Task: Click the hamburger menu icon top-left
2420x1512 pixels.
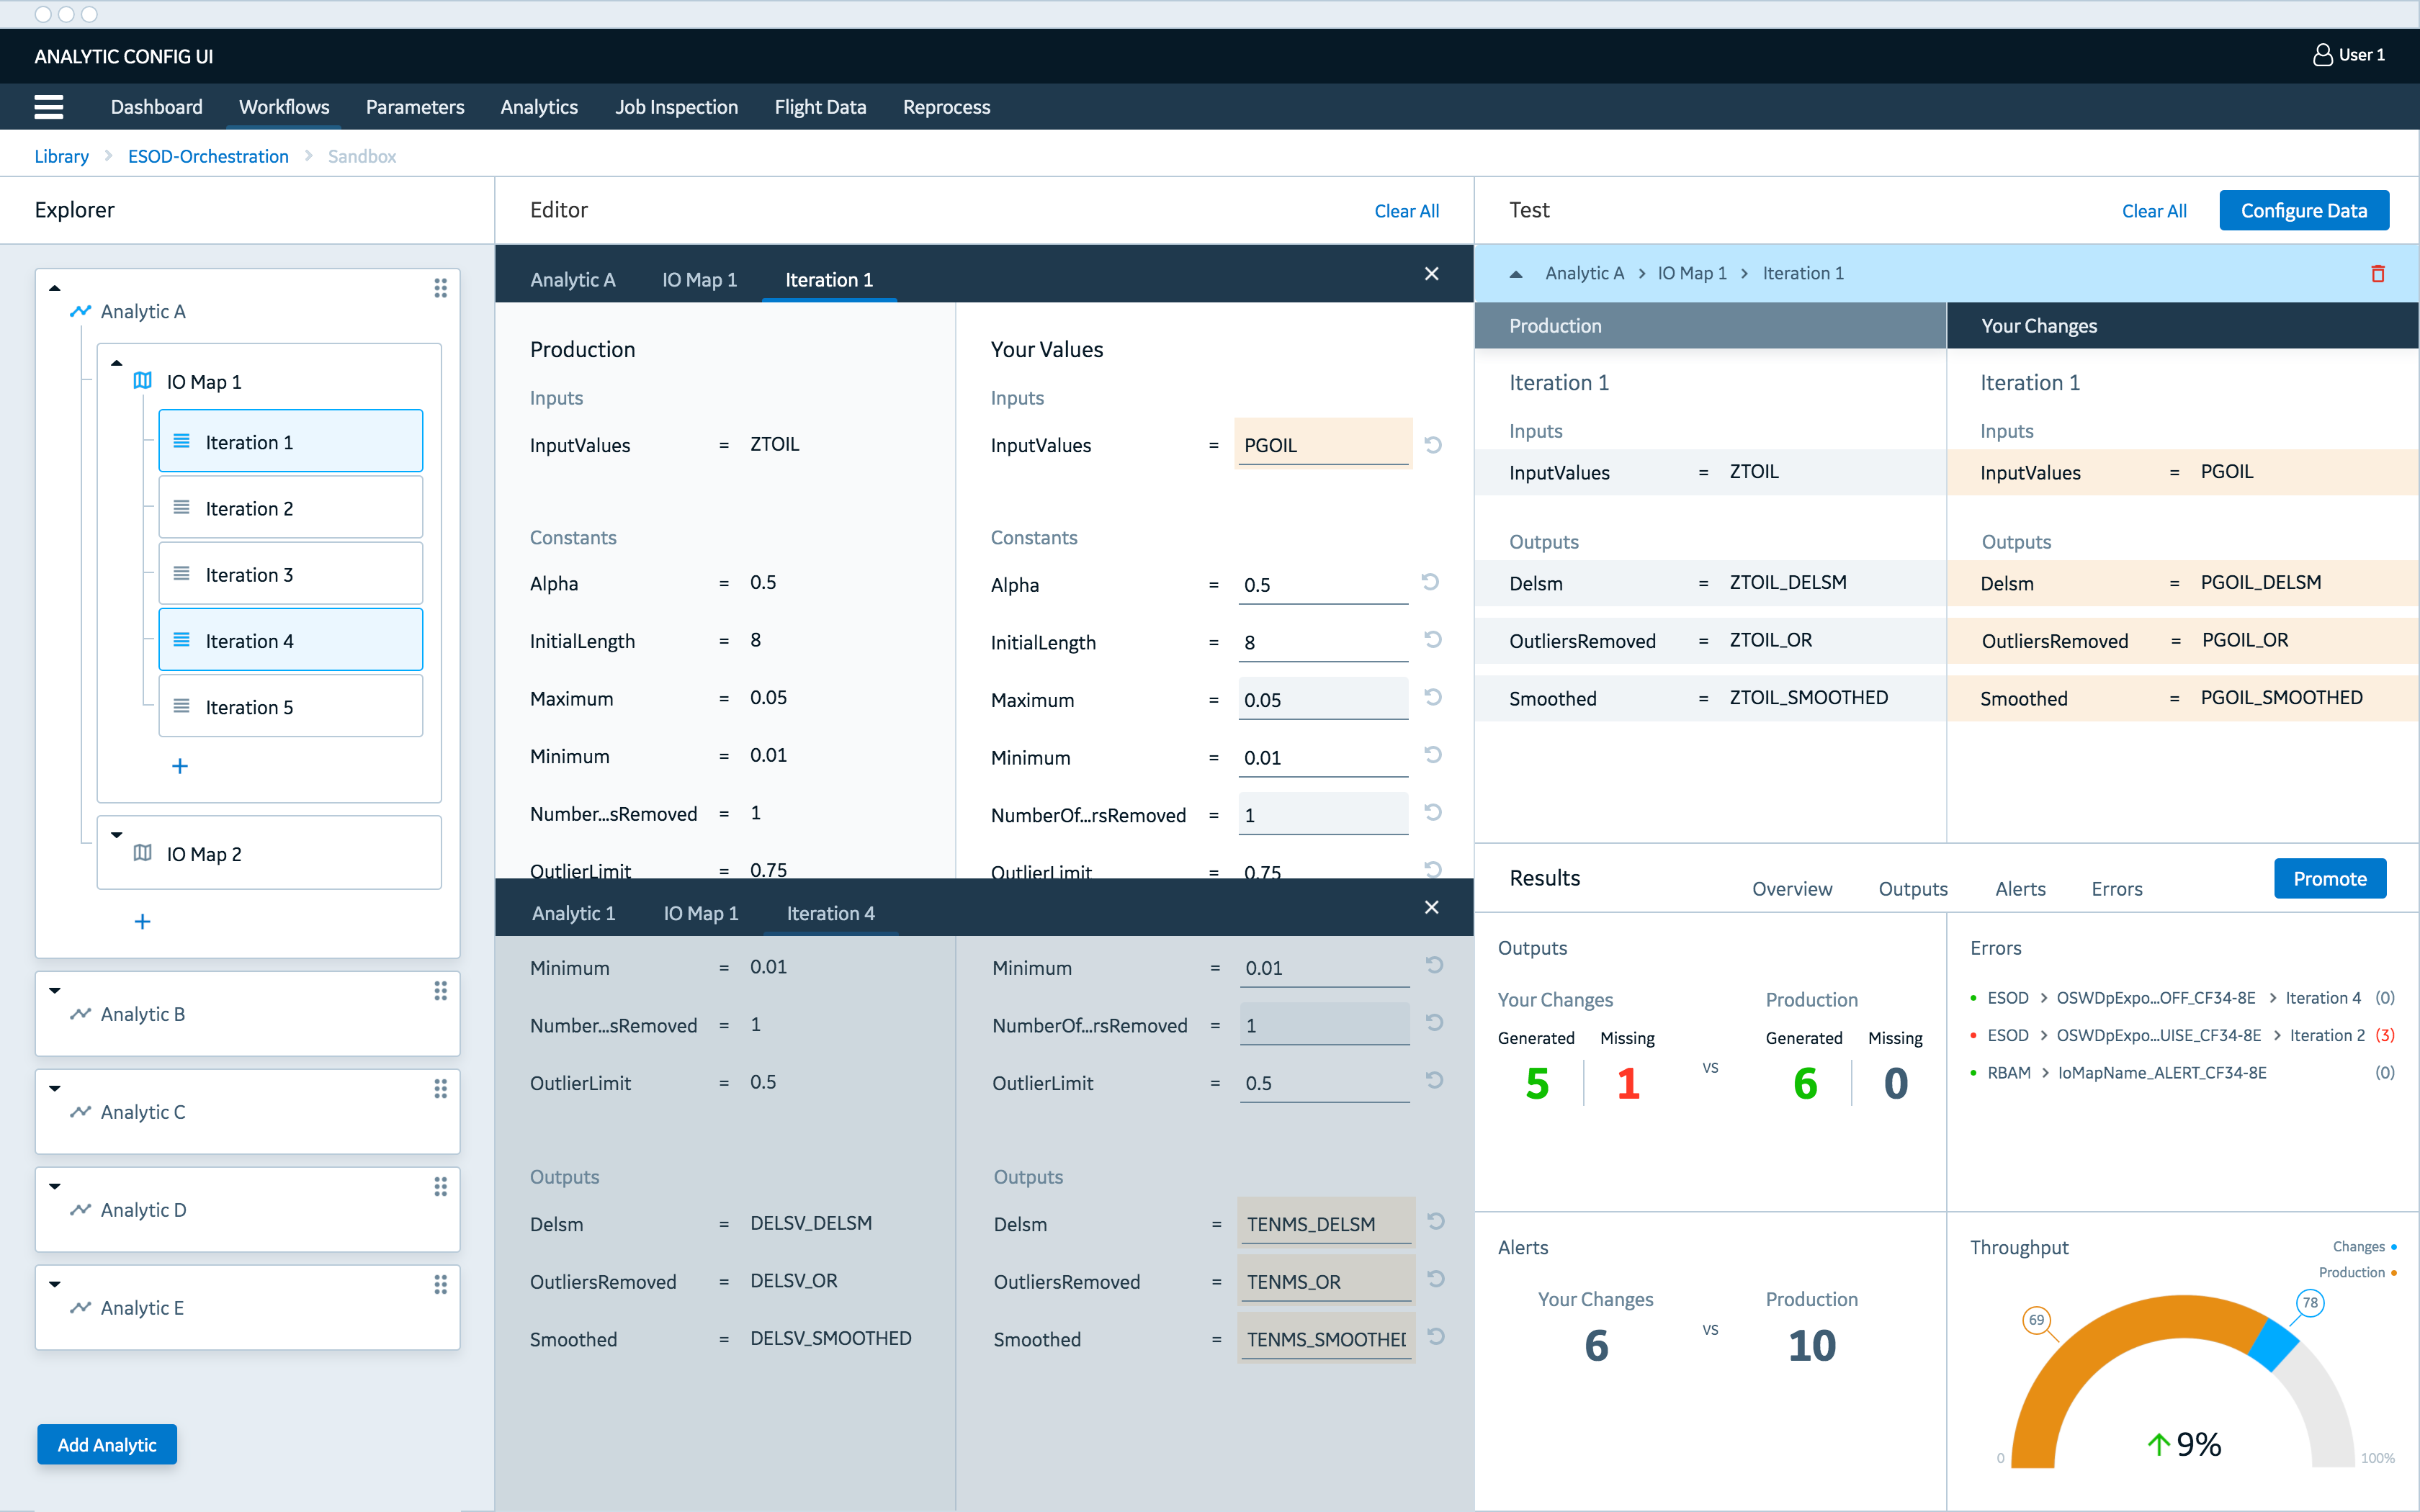Action: (47, 108)
